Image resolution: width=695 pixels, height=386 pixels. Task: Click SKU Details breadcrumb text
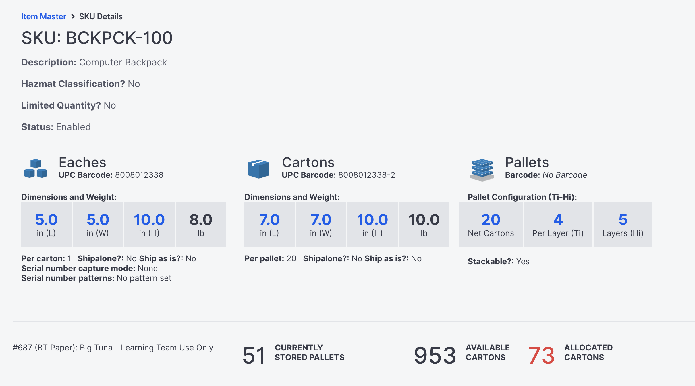(101, 16)
